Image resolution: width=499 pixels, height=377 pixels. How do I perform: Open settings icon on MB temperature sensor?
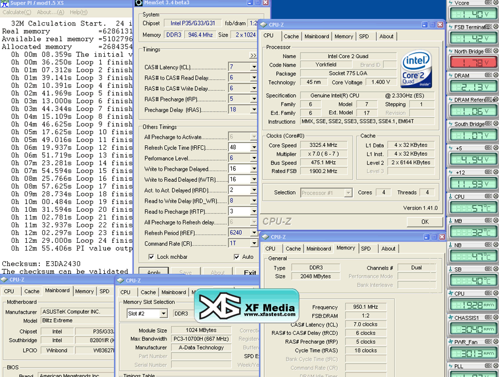click(x=489, y=221)
